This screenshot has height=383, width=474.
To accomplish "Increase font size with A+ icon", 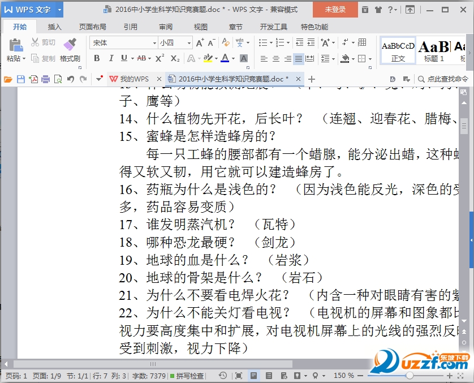I will (200, 42).
